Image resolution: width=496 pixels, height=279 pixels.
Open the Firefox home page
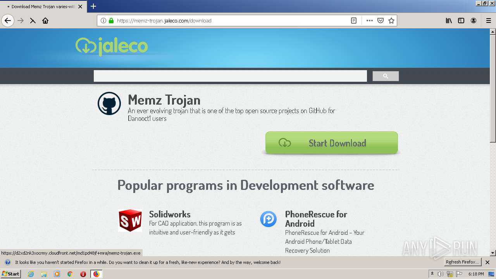click(x=45, y=21)
